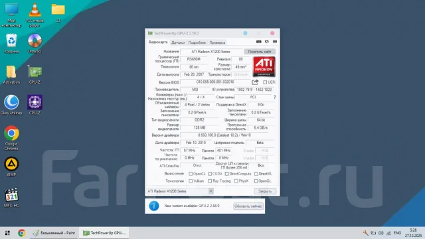Viewport: 425px width, 239px height.
Task: Click the GPU-Z screenshot camera icon
Action: coord(259,41)
